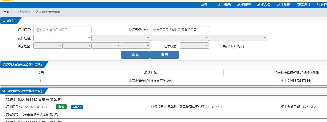The width and height of the screenshot is (327, 122).
Task: Open certificate 23221Q202082R0S details
Action: [x=34, y=107]
